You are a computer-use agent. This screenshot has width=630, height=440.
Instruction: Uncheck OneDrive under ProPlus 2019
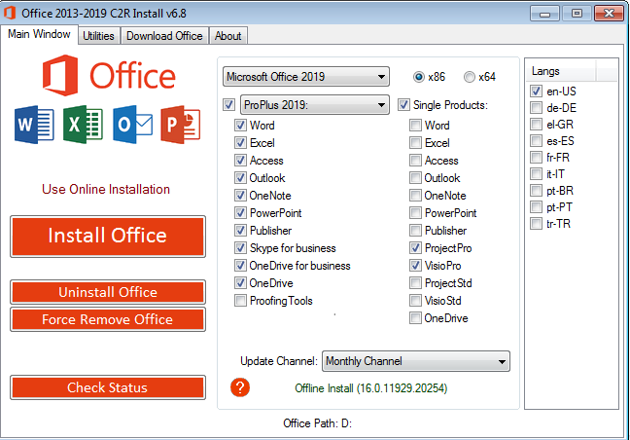coord(240,283)
